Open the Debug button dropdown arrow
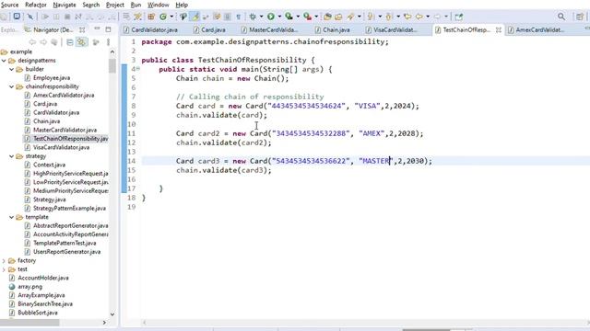Image resolution: width=590 pixels, height=331 pixels. click(261, 17)
